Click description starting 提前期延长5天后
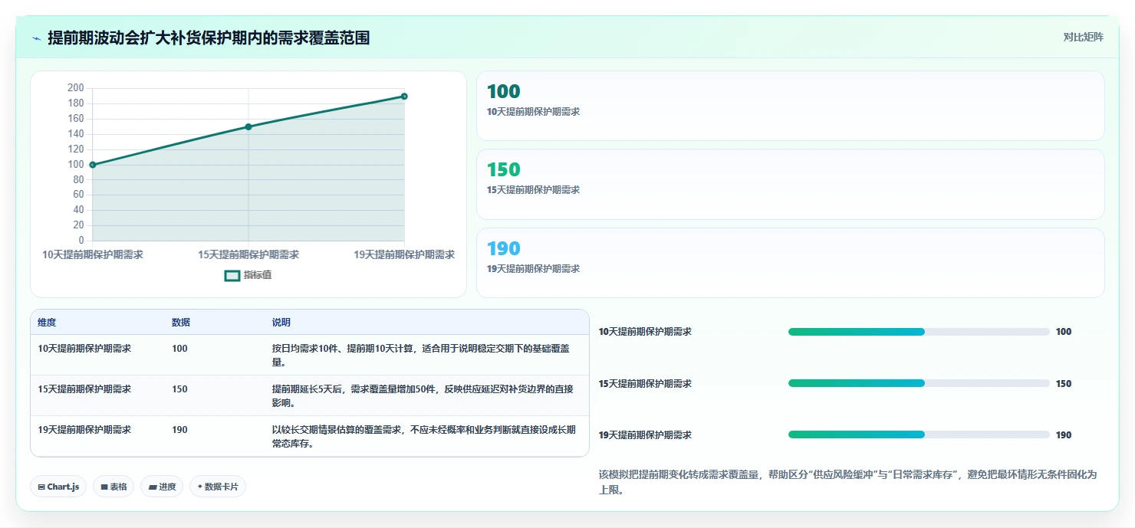 (x=423, y=396)
